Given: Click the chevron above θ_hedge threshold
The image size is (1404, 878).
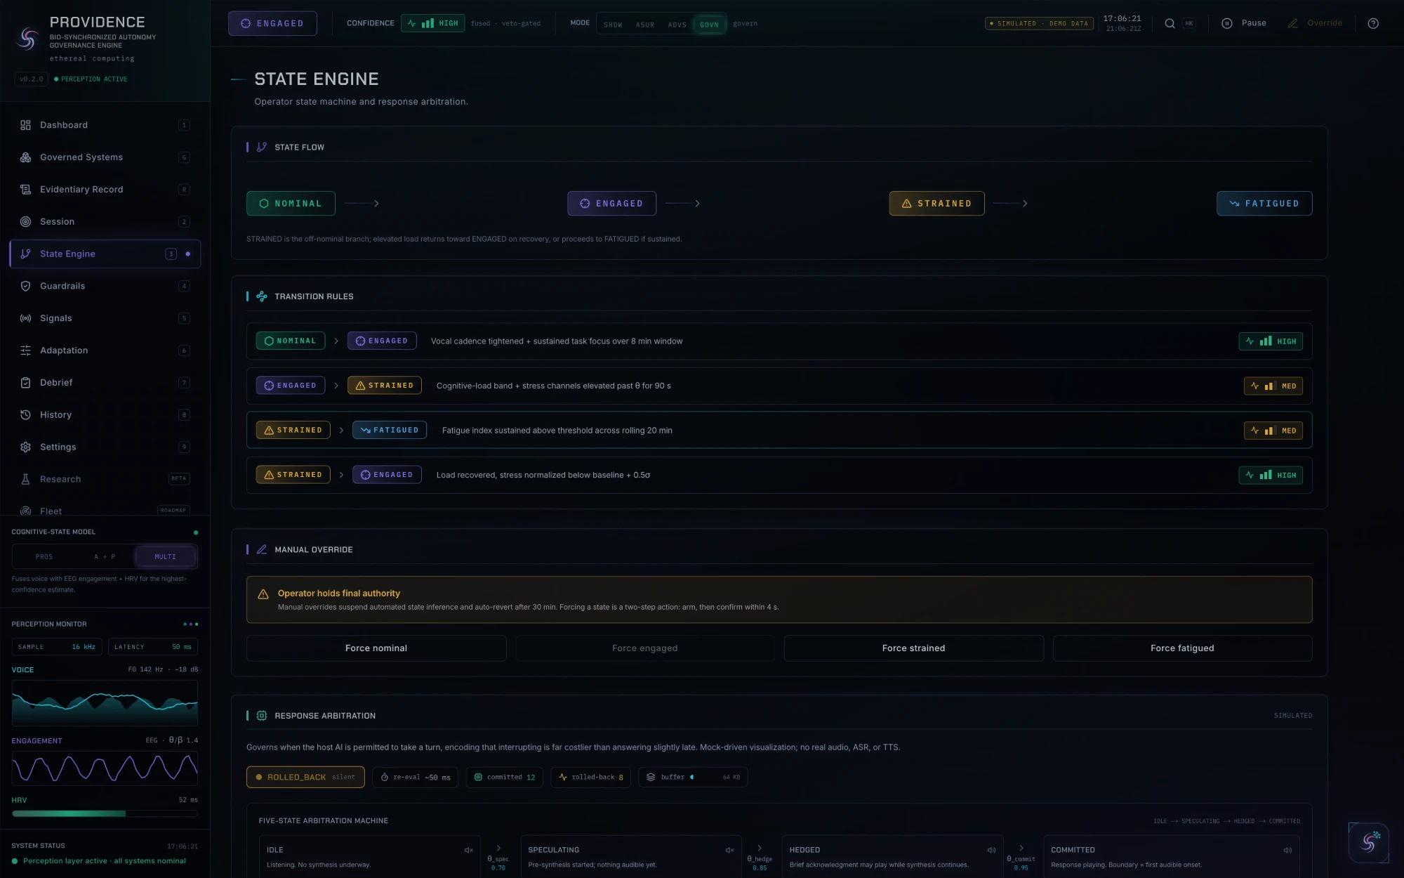Looking at the screenshot, I should [760, 848].
